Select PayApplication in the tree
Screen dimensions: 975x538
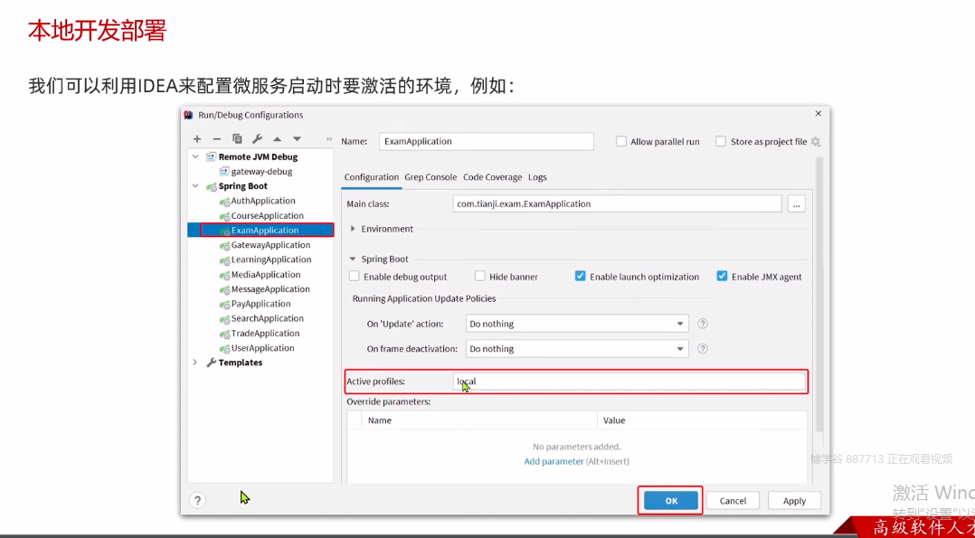[x=260, y=304]
